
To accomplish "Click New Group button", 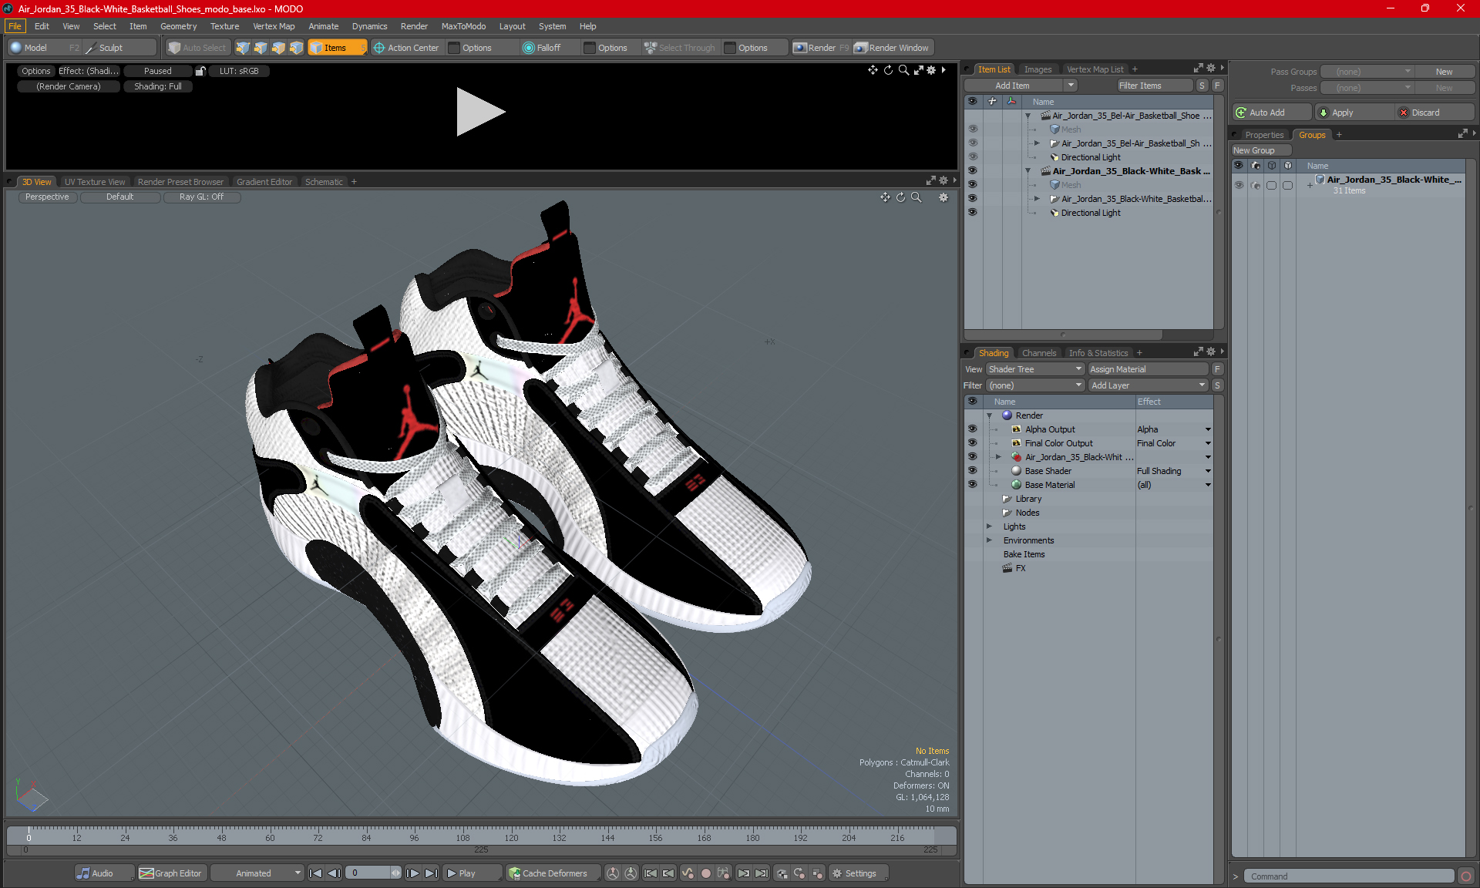I will [x=1261, y=150].
